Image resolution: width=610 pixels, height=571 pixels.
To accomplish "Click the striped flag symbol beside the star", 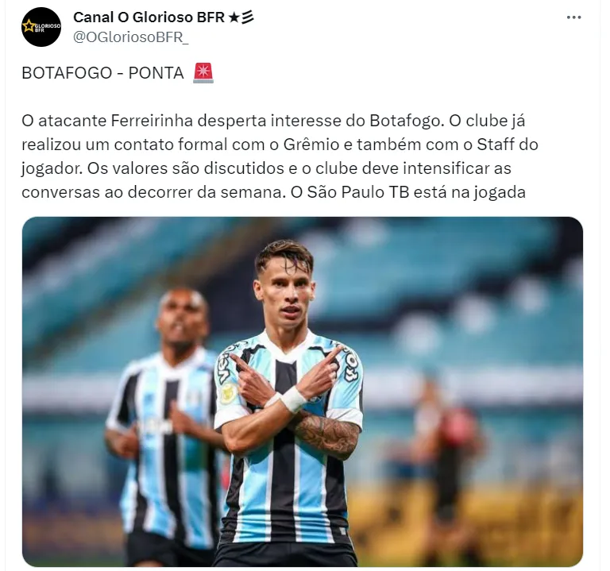I will click(248, 17).
